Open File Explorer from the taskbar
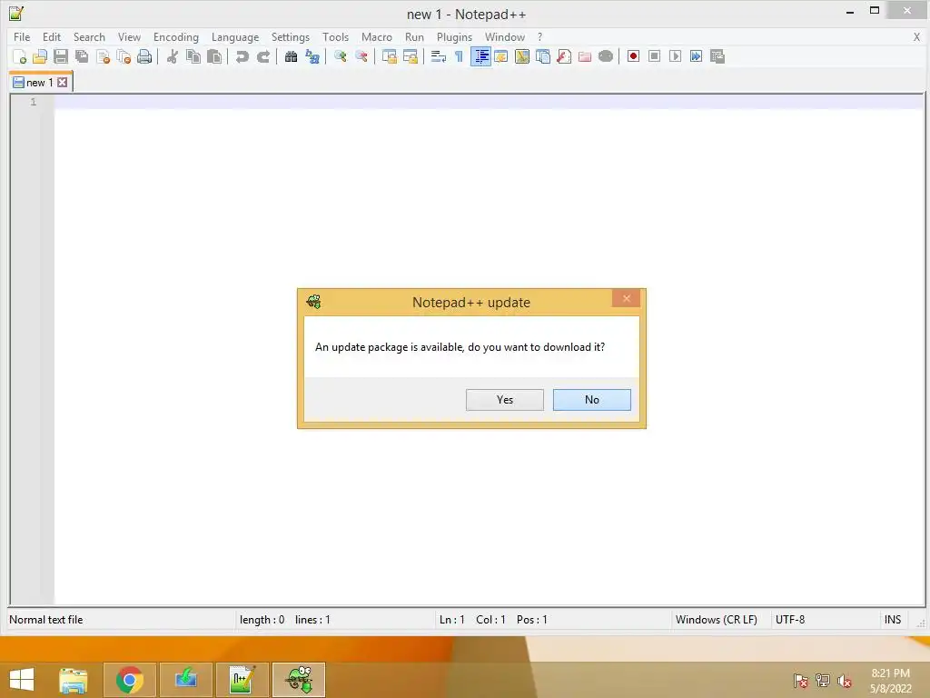Image resolution: width=930 pixels, height=698 pixels. tap(74, 680)
